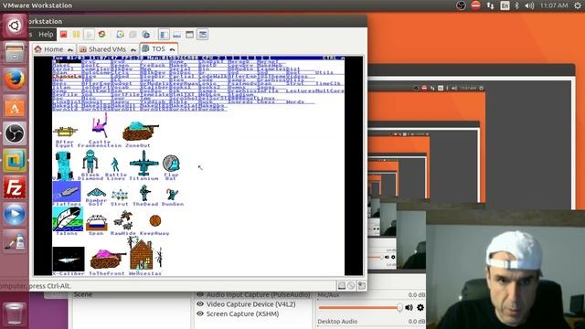Open the sound volume indicator in top panel
The width and height of the screenshot is (585, 329).
coord(529,5)
